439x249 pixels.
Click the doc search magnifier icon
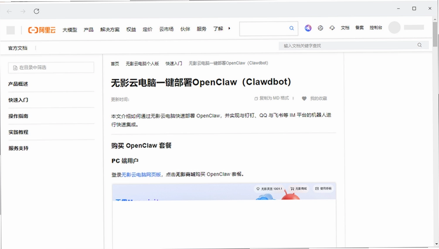point(419,45)
